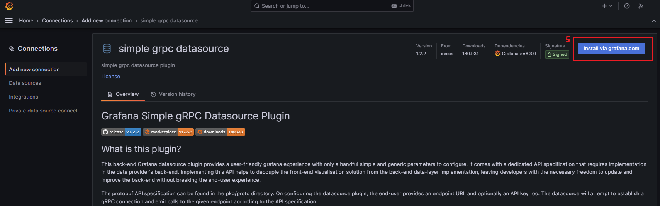Viewport: 660px width, 206px height.
Task: Open the downloads 180939 badge
Action: click(x=220, y=132)
